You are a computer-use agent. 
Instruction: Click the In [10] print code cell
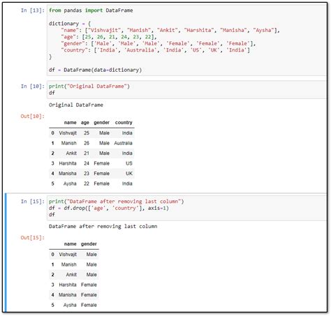click(186, 89)
